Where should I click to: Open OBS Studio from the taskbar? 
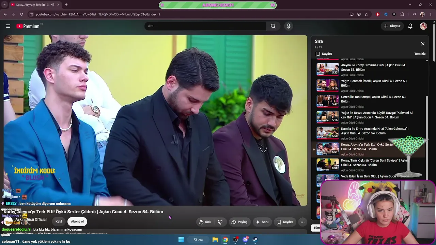tap(235, 240)
